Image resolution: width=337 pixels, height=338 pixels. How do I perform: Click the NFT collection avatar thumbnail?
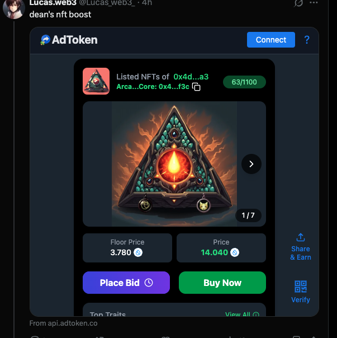[x=96, y=81]
